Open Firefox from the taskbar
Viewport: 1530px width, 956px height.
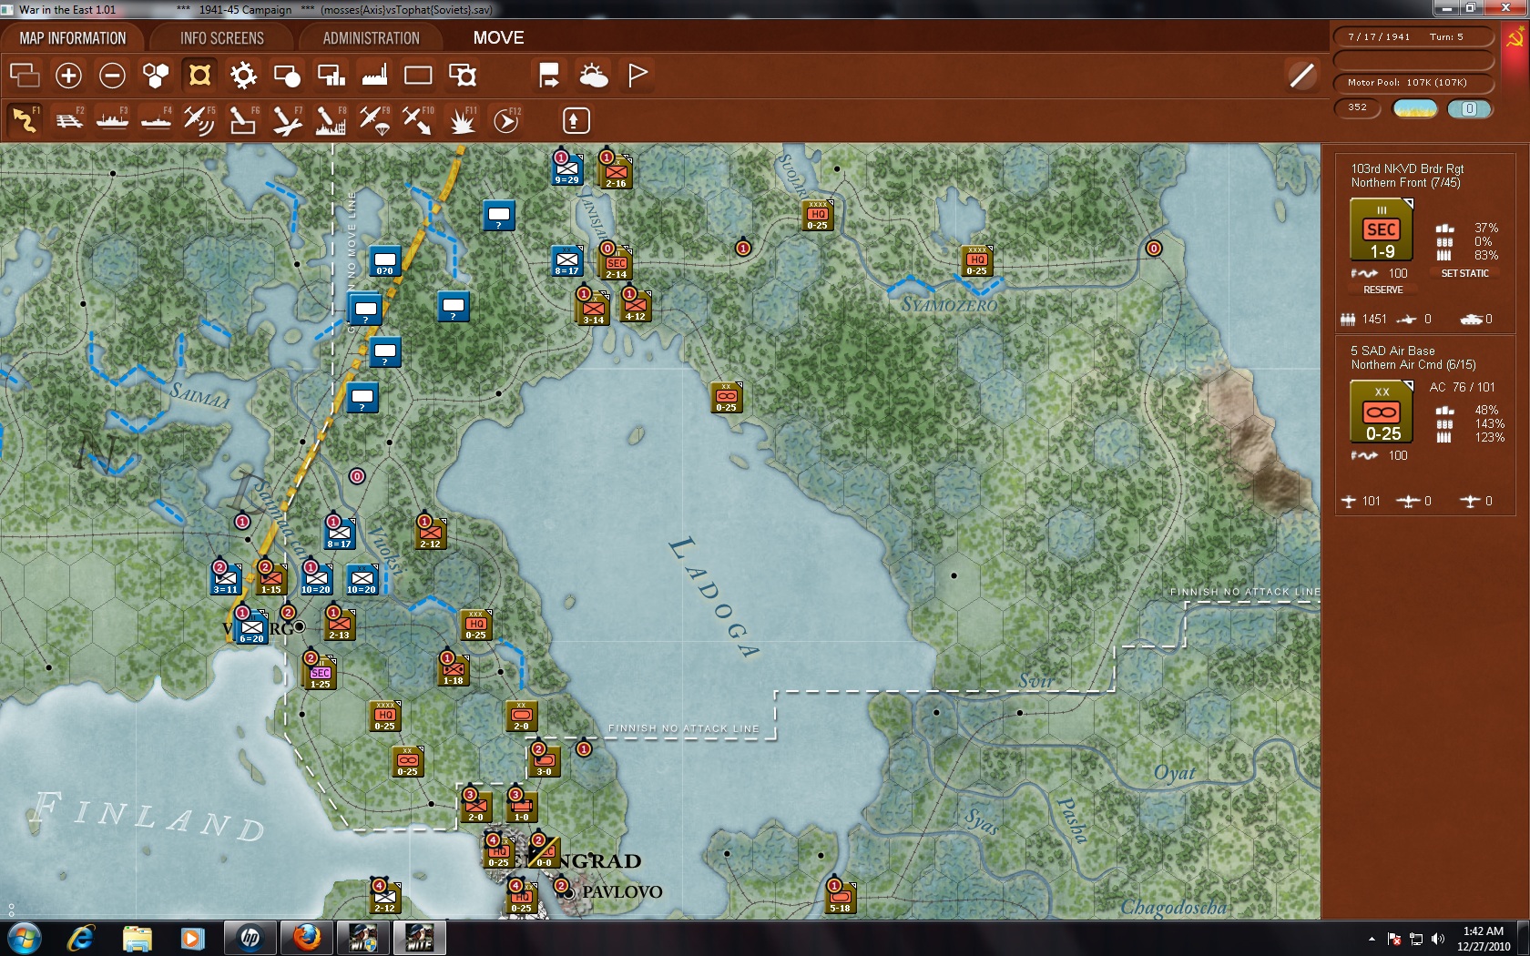pyautogui.click(x=307, y=938)
